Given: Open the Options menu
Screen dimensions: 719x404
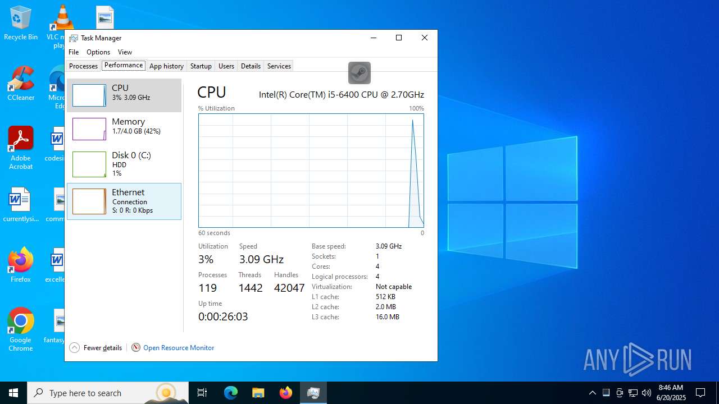Looking at the screenshot, I should point(98,52).
